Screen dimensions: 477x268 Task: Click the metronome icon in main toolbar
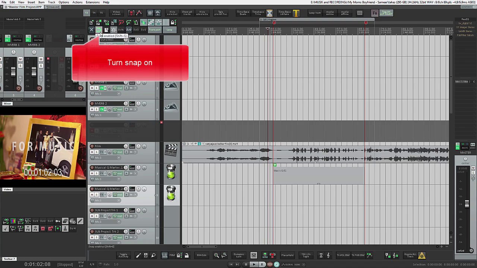pos(136,23)
